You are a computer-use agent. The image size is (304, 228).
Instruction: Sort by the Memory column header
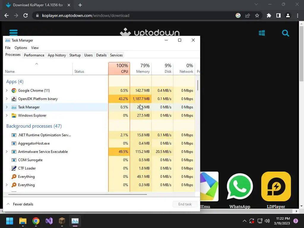(x=141, y=69)
